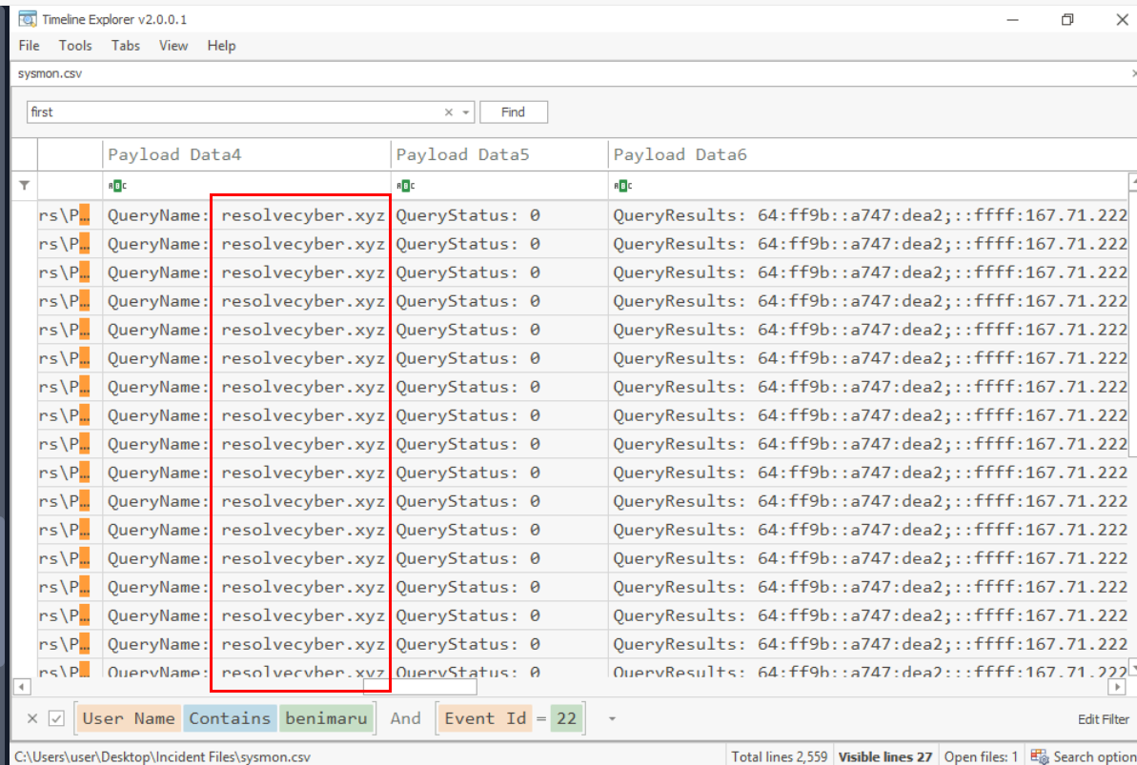Click 'Visible lines 27' status text

pos(885,756)
